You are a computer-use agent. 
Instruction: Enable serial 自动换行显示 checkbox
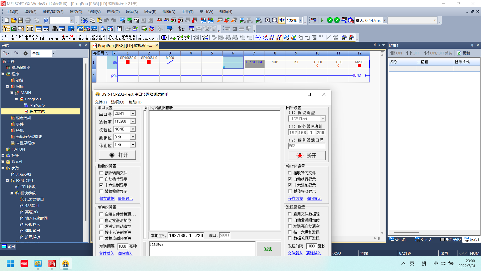point(101,179)
